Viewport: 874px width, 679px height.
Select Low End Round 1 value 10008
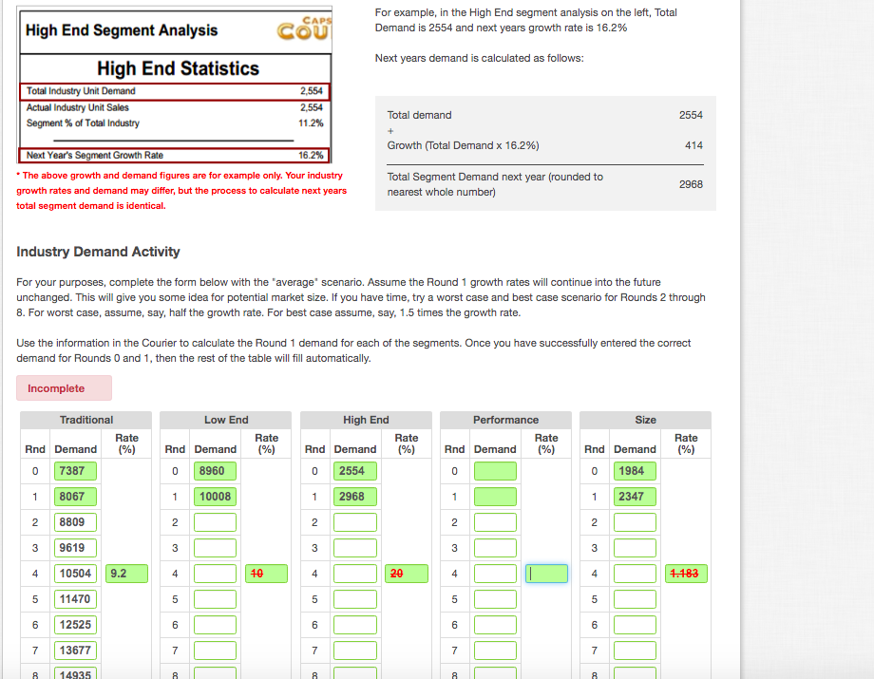coord(215,496)
